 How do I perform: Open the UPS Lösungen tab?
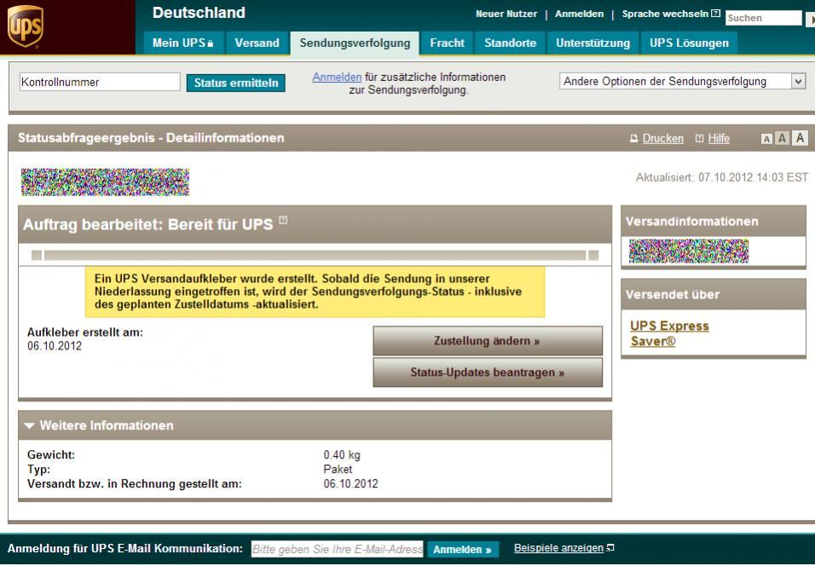click(x=689, y=43)
